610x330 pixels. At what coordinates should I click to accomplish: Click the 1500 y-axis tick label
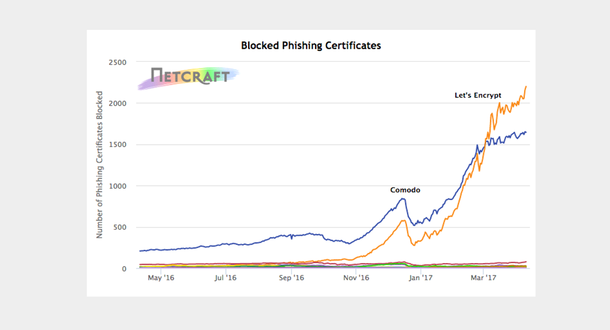[x=118, y=145]
